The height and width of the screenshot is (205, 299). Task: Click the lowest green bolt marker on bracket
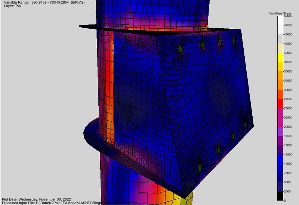[x=200, y=168]
